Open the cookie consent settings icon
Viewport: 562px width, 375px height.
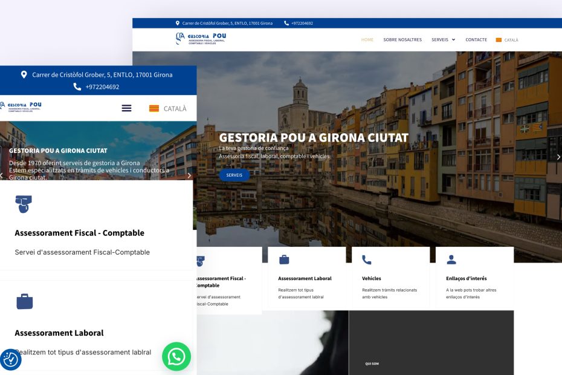(10, 359)
